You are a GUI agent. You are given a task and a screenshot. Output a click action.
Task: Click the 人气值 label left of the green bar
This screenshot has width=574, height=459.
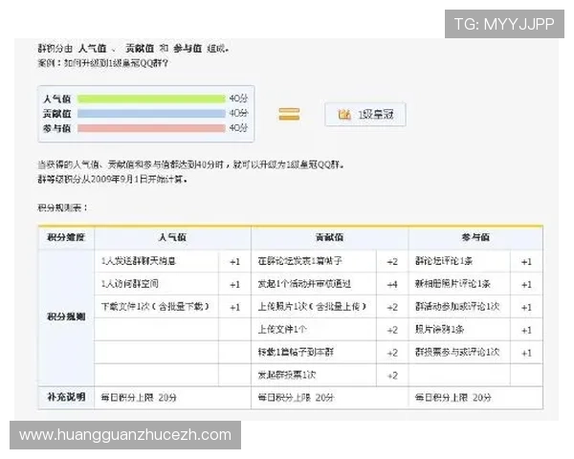56,98
